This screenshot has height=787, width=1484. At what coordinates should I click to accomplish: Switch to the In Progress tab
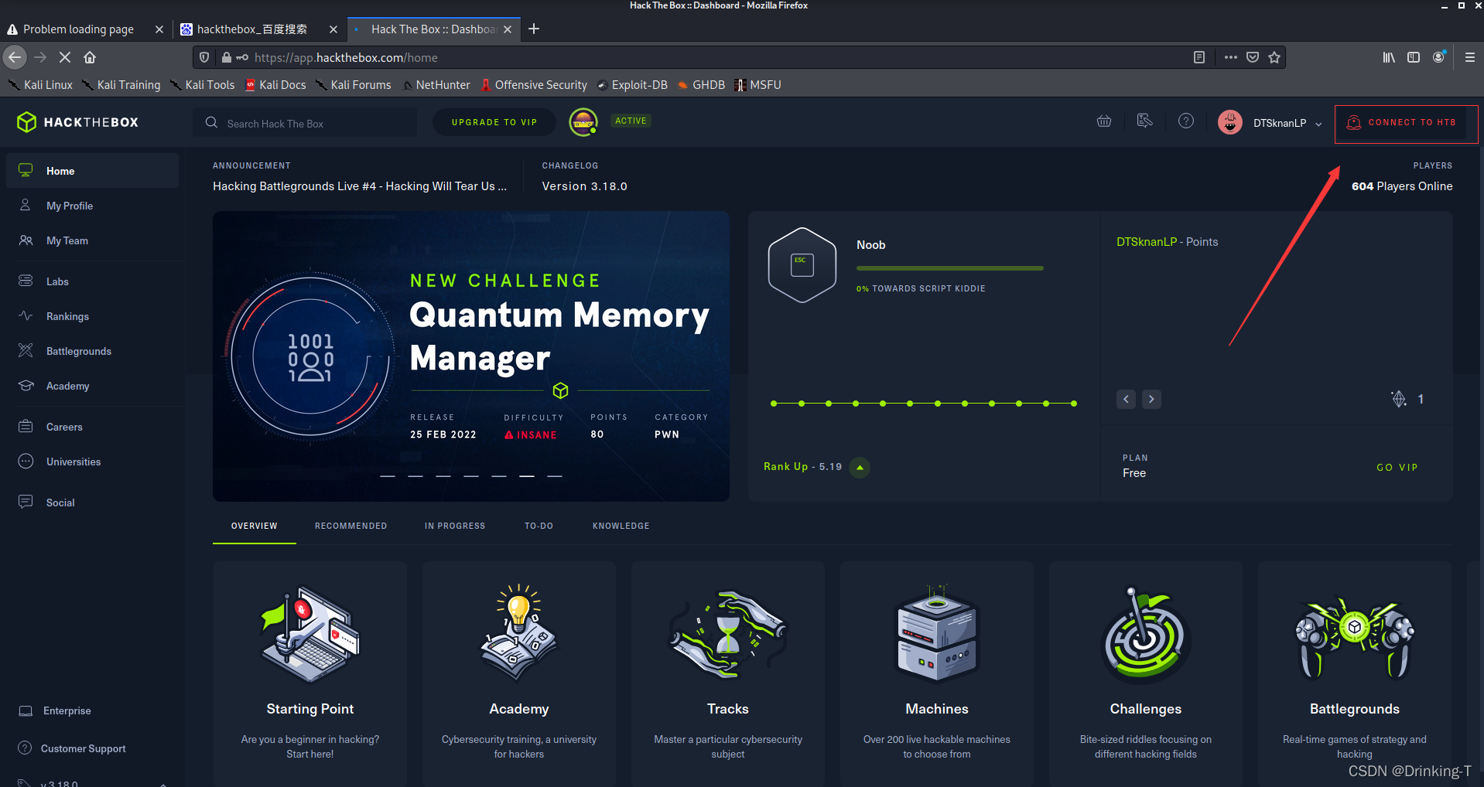click(x=455, y=526)
